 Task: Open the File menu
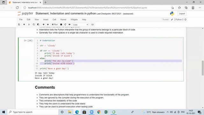[21, 19]
